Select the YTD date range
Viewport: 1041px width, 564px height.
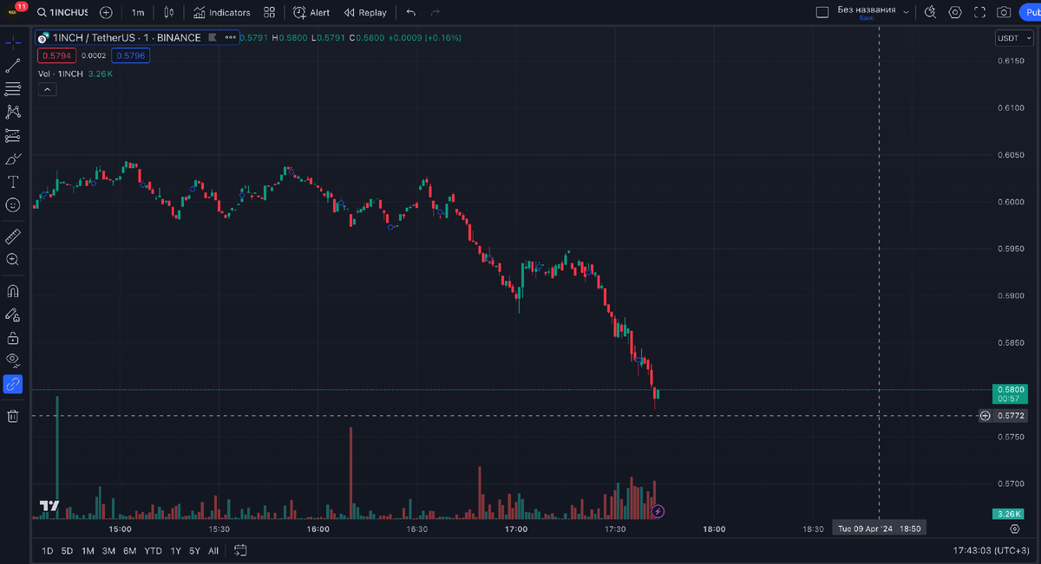click(153, 551)
